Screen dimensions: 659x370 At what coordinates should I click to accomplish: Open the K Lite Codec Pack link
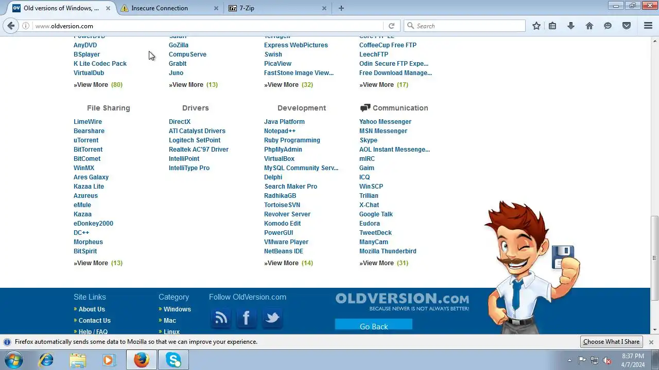pos(100,64)
